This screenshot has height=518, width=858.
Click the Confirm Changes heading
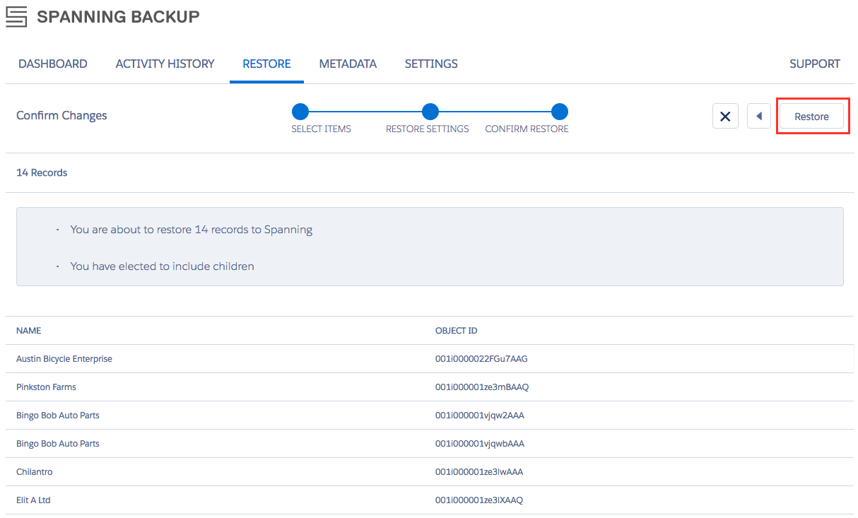[x=61, y=115]
